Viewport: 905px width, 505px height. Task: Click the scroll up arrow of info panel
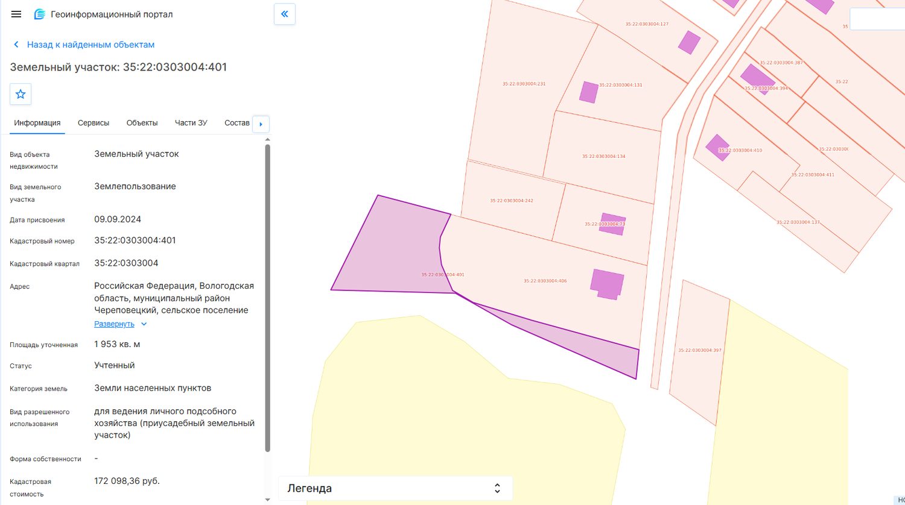pyautogui.click(x=268, y=140)
